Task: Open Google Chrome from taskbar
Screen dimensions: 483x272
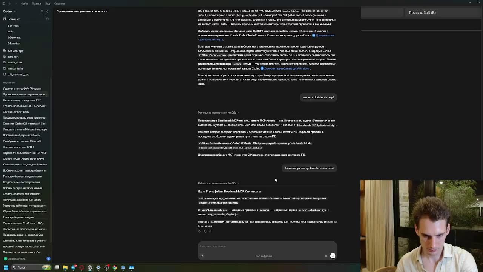Action: (x=115, y=267)
